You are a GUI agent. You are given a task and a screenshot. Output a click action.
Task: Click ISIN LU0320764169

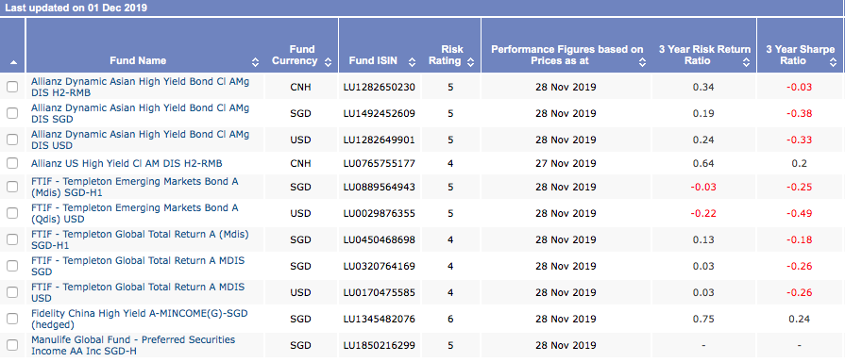click(x=379, y=266)
